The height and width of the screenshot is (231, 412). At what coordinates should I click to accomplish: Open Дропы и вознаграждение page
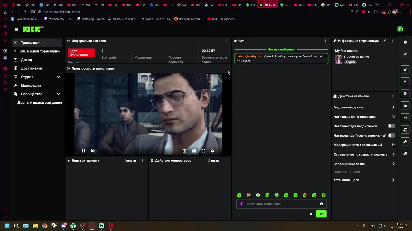coord(40,103)
